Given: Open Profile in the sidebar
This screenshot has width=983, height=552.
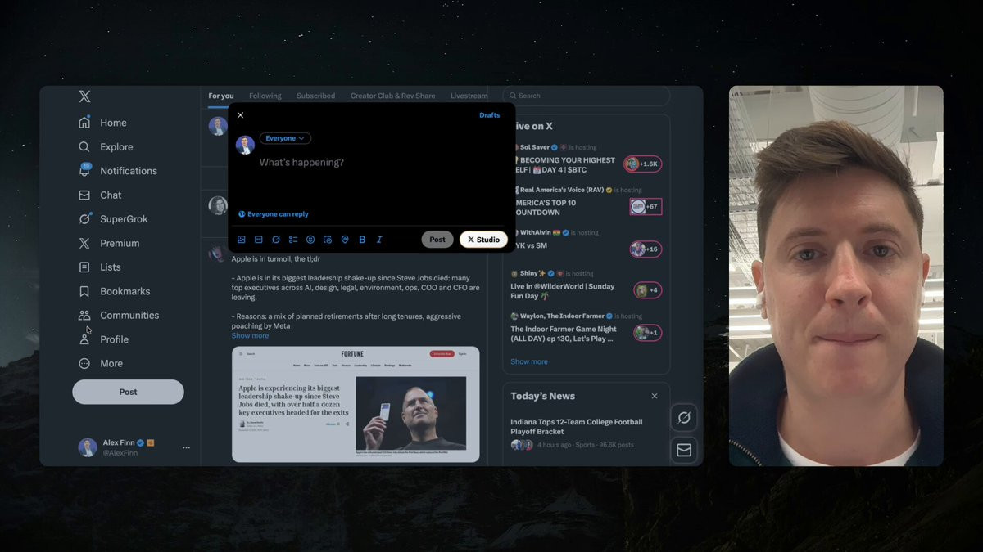Looking at the screenshot, I should [104, 339].
